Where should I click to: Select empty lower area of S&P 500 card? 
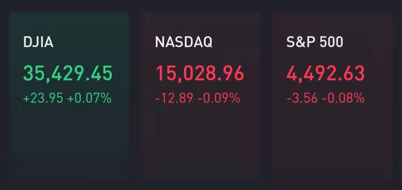332,143
